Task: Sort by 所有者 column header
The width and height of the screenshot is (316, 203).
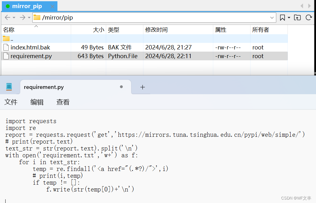Action: pyautogui.click(x=269, y=30)
